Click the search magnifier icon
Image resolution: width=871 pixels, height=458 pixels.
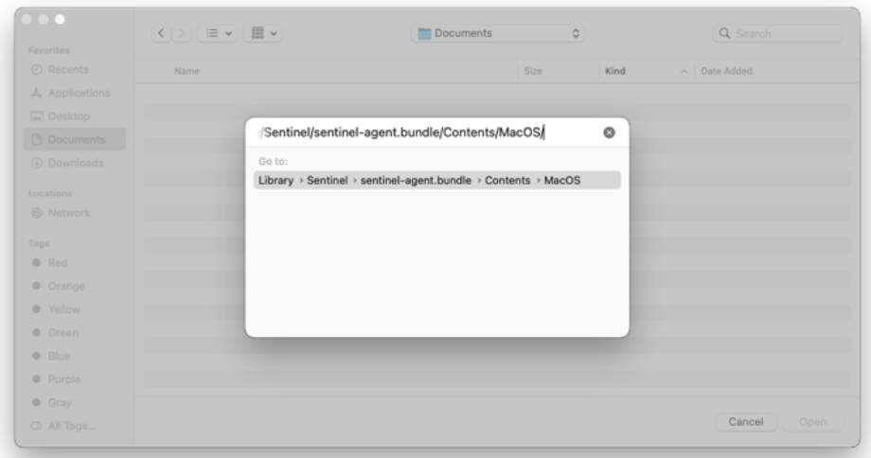(x=724, y=33)
